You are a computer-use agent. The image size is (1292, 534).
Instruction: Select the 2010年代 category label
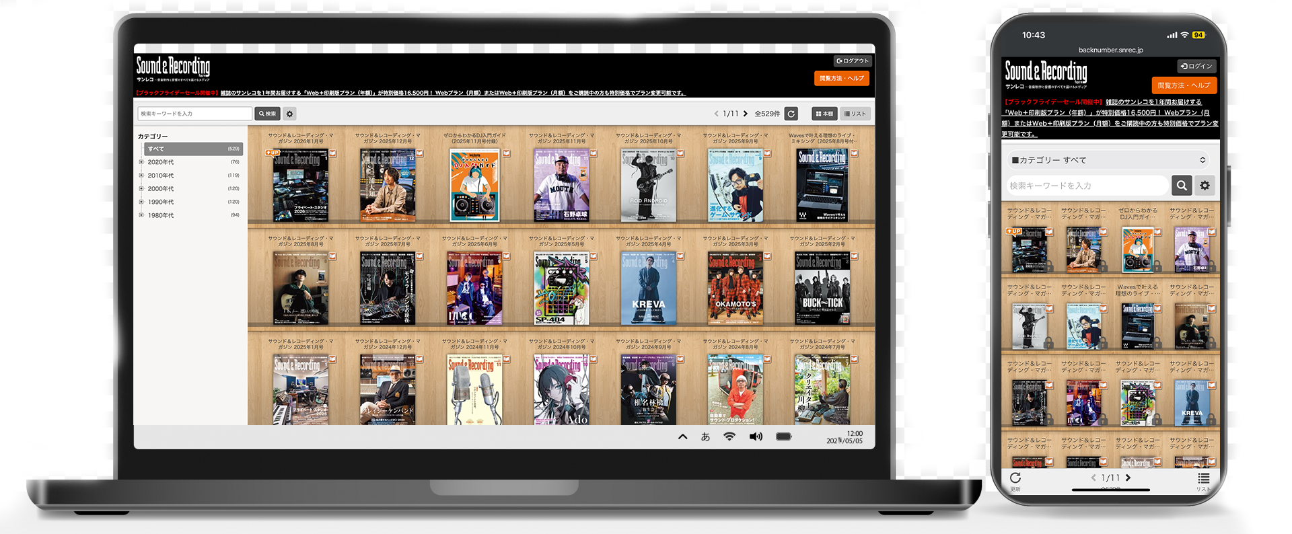161,176
